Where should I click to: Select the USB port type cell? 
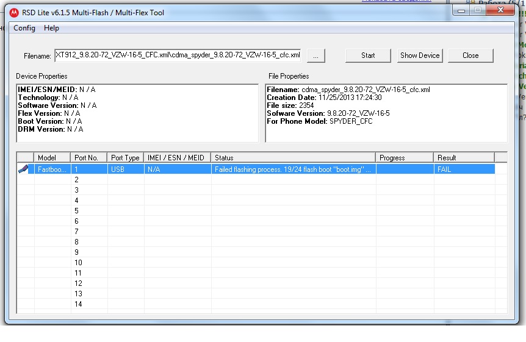(x=126, y=169)
